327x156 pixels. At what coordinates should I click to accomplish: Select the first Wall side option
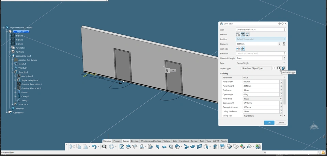tap(238, 49)
